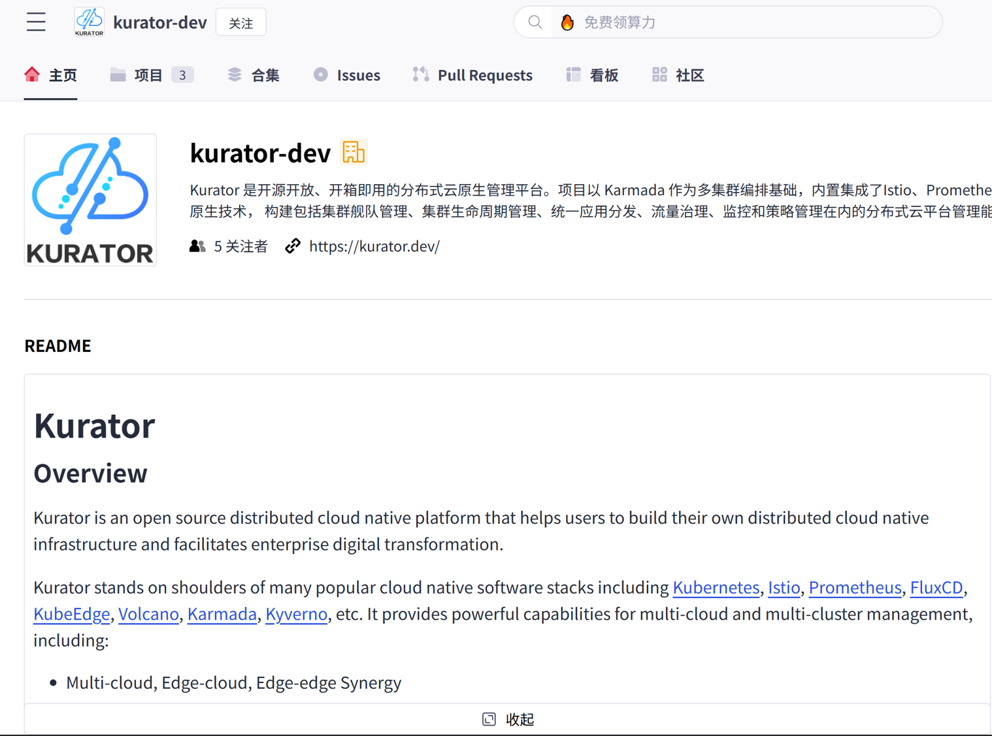Open the Kubernetes link
Image resolution: width=992 pixels, height=736 pixels.
(x=716, y=587)
